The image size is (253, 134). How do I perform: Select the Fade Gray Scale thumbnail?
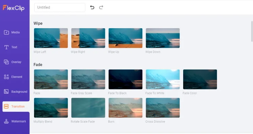click(88, 79)
